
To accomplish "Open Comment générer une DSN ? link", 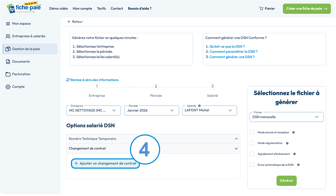I will point(232,57).
